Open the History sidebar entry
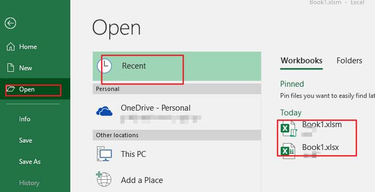The image size is (375, 192). [x=29, y=183]
